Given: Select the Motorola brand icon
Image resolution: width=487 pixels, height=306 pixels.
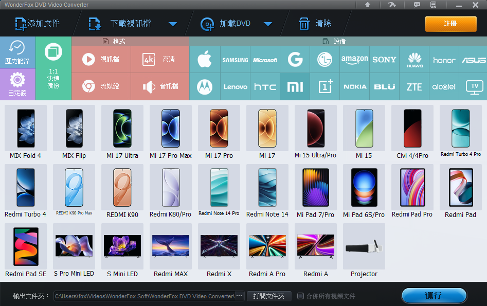Looking at the screenshot, I should [x=204, y=87].
